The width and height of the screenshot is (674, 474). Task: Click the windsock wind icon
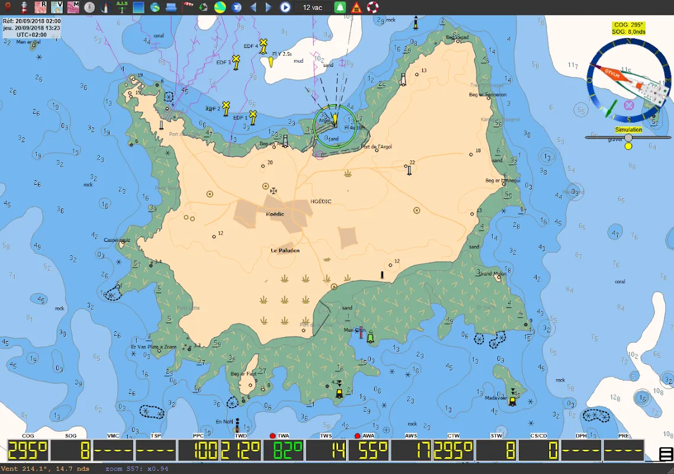click(x=188, y=7)
